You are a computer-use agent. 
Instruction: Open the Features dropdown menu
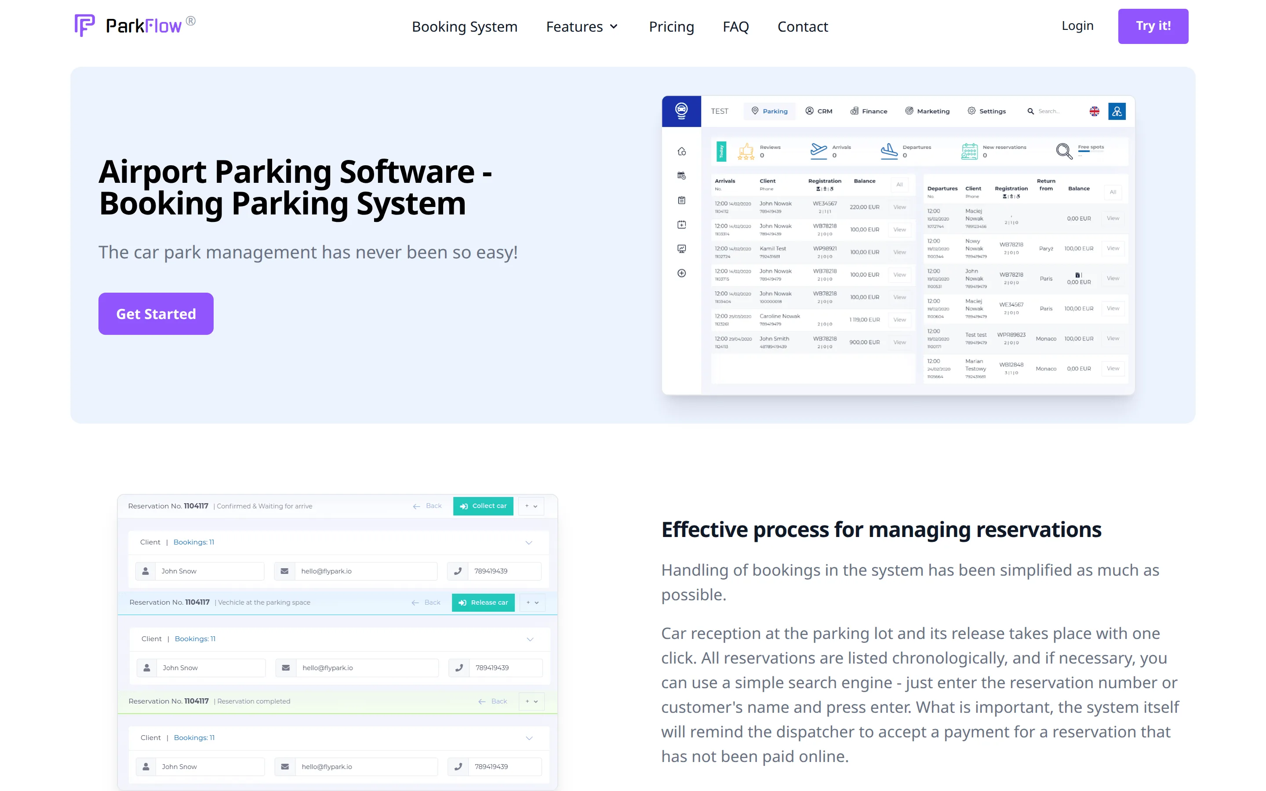(x=582, y=26)
